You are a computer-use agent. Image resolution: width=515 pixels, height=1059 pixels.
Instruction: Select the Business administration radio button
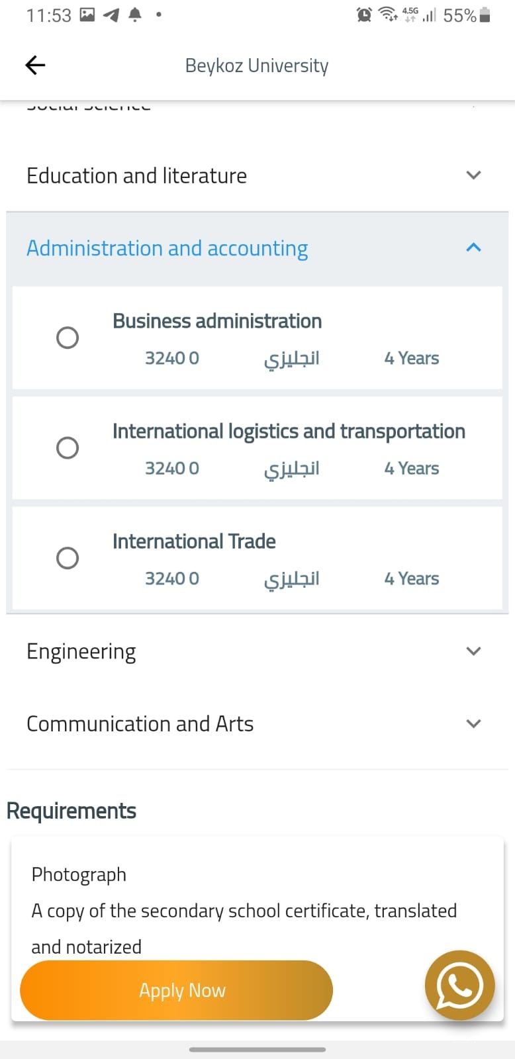coord(68,338)
